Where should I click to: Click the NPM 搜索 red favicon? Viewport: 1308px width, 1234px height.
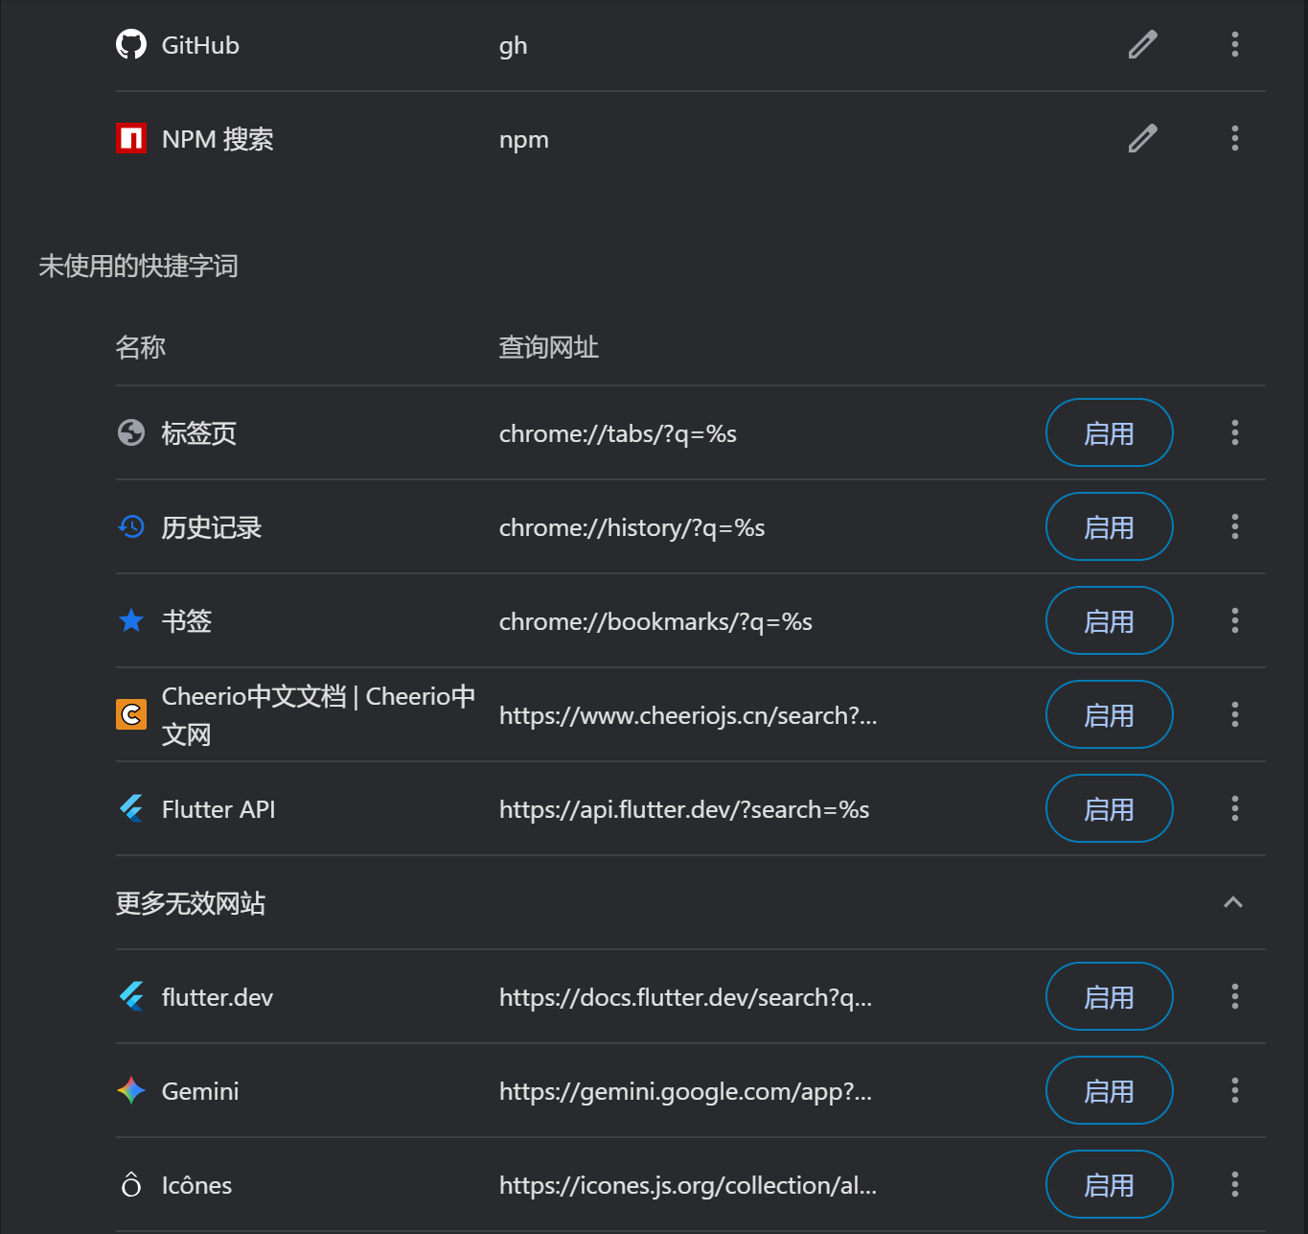(x=131, y=138)
